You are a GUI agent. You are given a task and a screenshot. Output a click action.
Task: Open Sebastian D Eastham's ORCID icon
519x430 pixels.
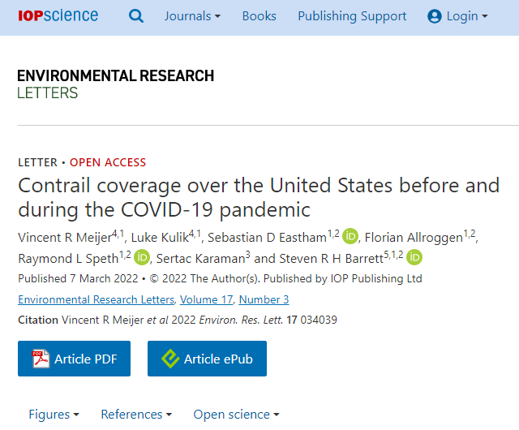point(350,237)
